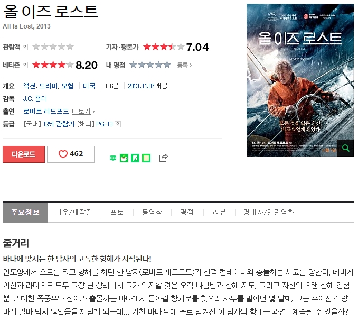358x321 pixels.
Task: Click the red 다운로드 button
Action: 24,154
